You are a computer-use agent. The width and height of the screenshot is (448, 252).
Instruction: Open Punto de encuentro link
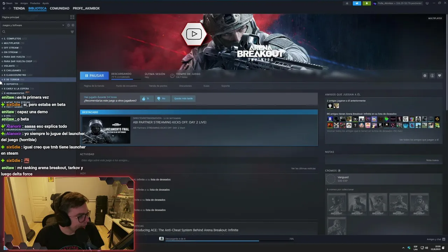[x=126, y=86]
